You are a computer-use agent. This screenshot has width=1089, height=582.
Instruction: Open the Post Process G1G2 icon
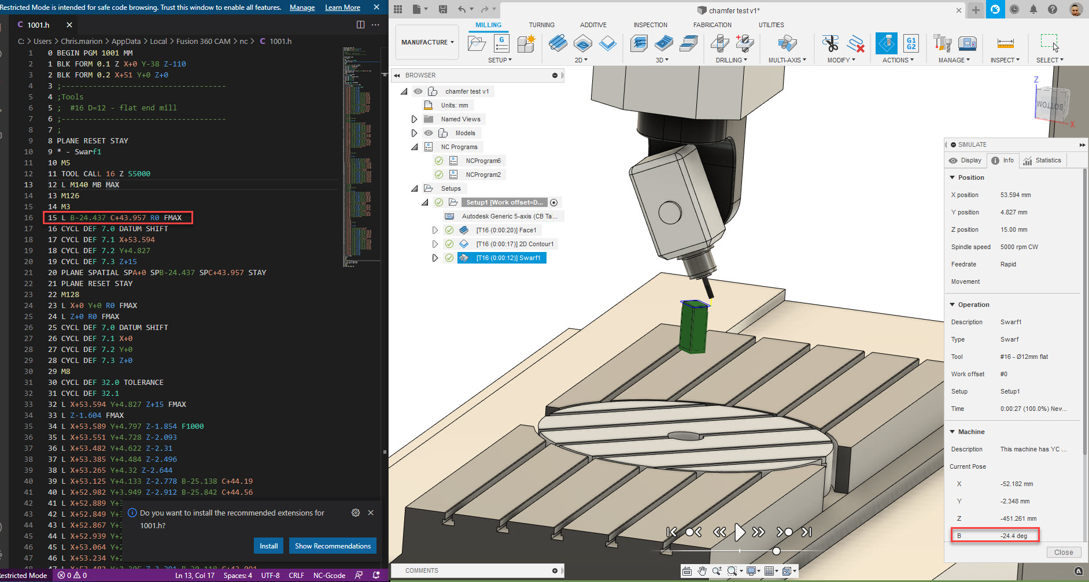911,43
